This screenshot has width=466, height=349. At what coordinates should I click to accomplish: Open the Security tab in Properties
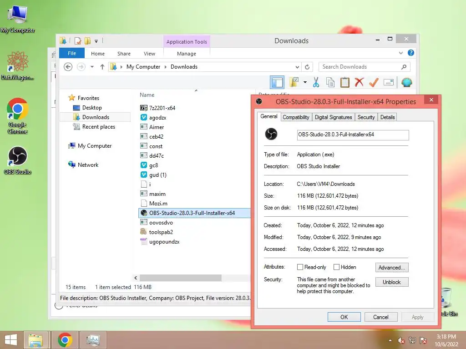click(x=366, y=117)
